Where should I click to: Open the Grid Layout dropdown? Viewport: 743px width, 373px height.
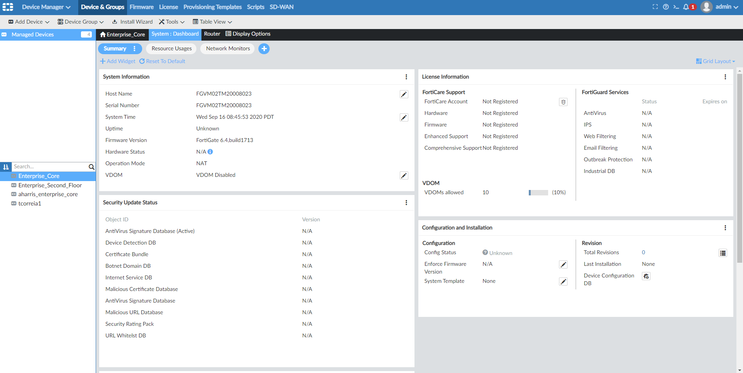[x=715, y=61]
